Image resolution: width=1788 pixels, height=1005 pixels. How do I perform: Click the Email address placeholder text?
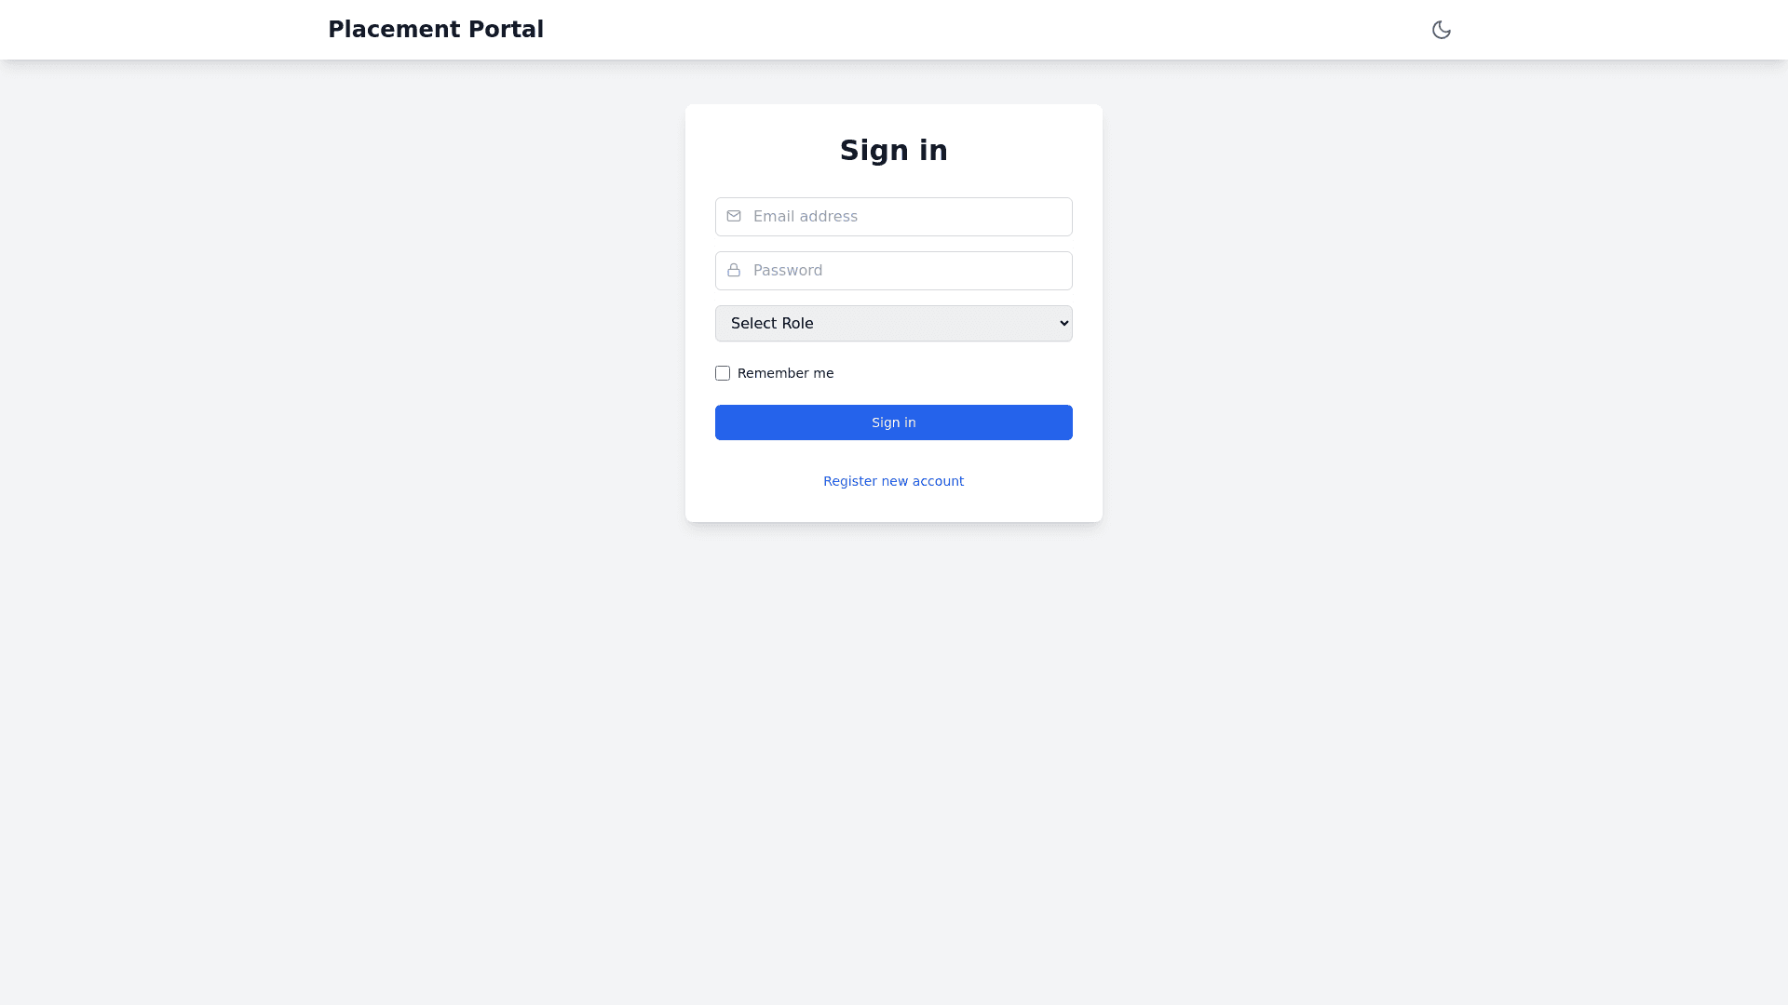tap(805, 217)
